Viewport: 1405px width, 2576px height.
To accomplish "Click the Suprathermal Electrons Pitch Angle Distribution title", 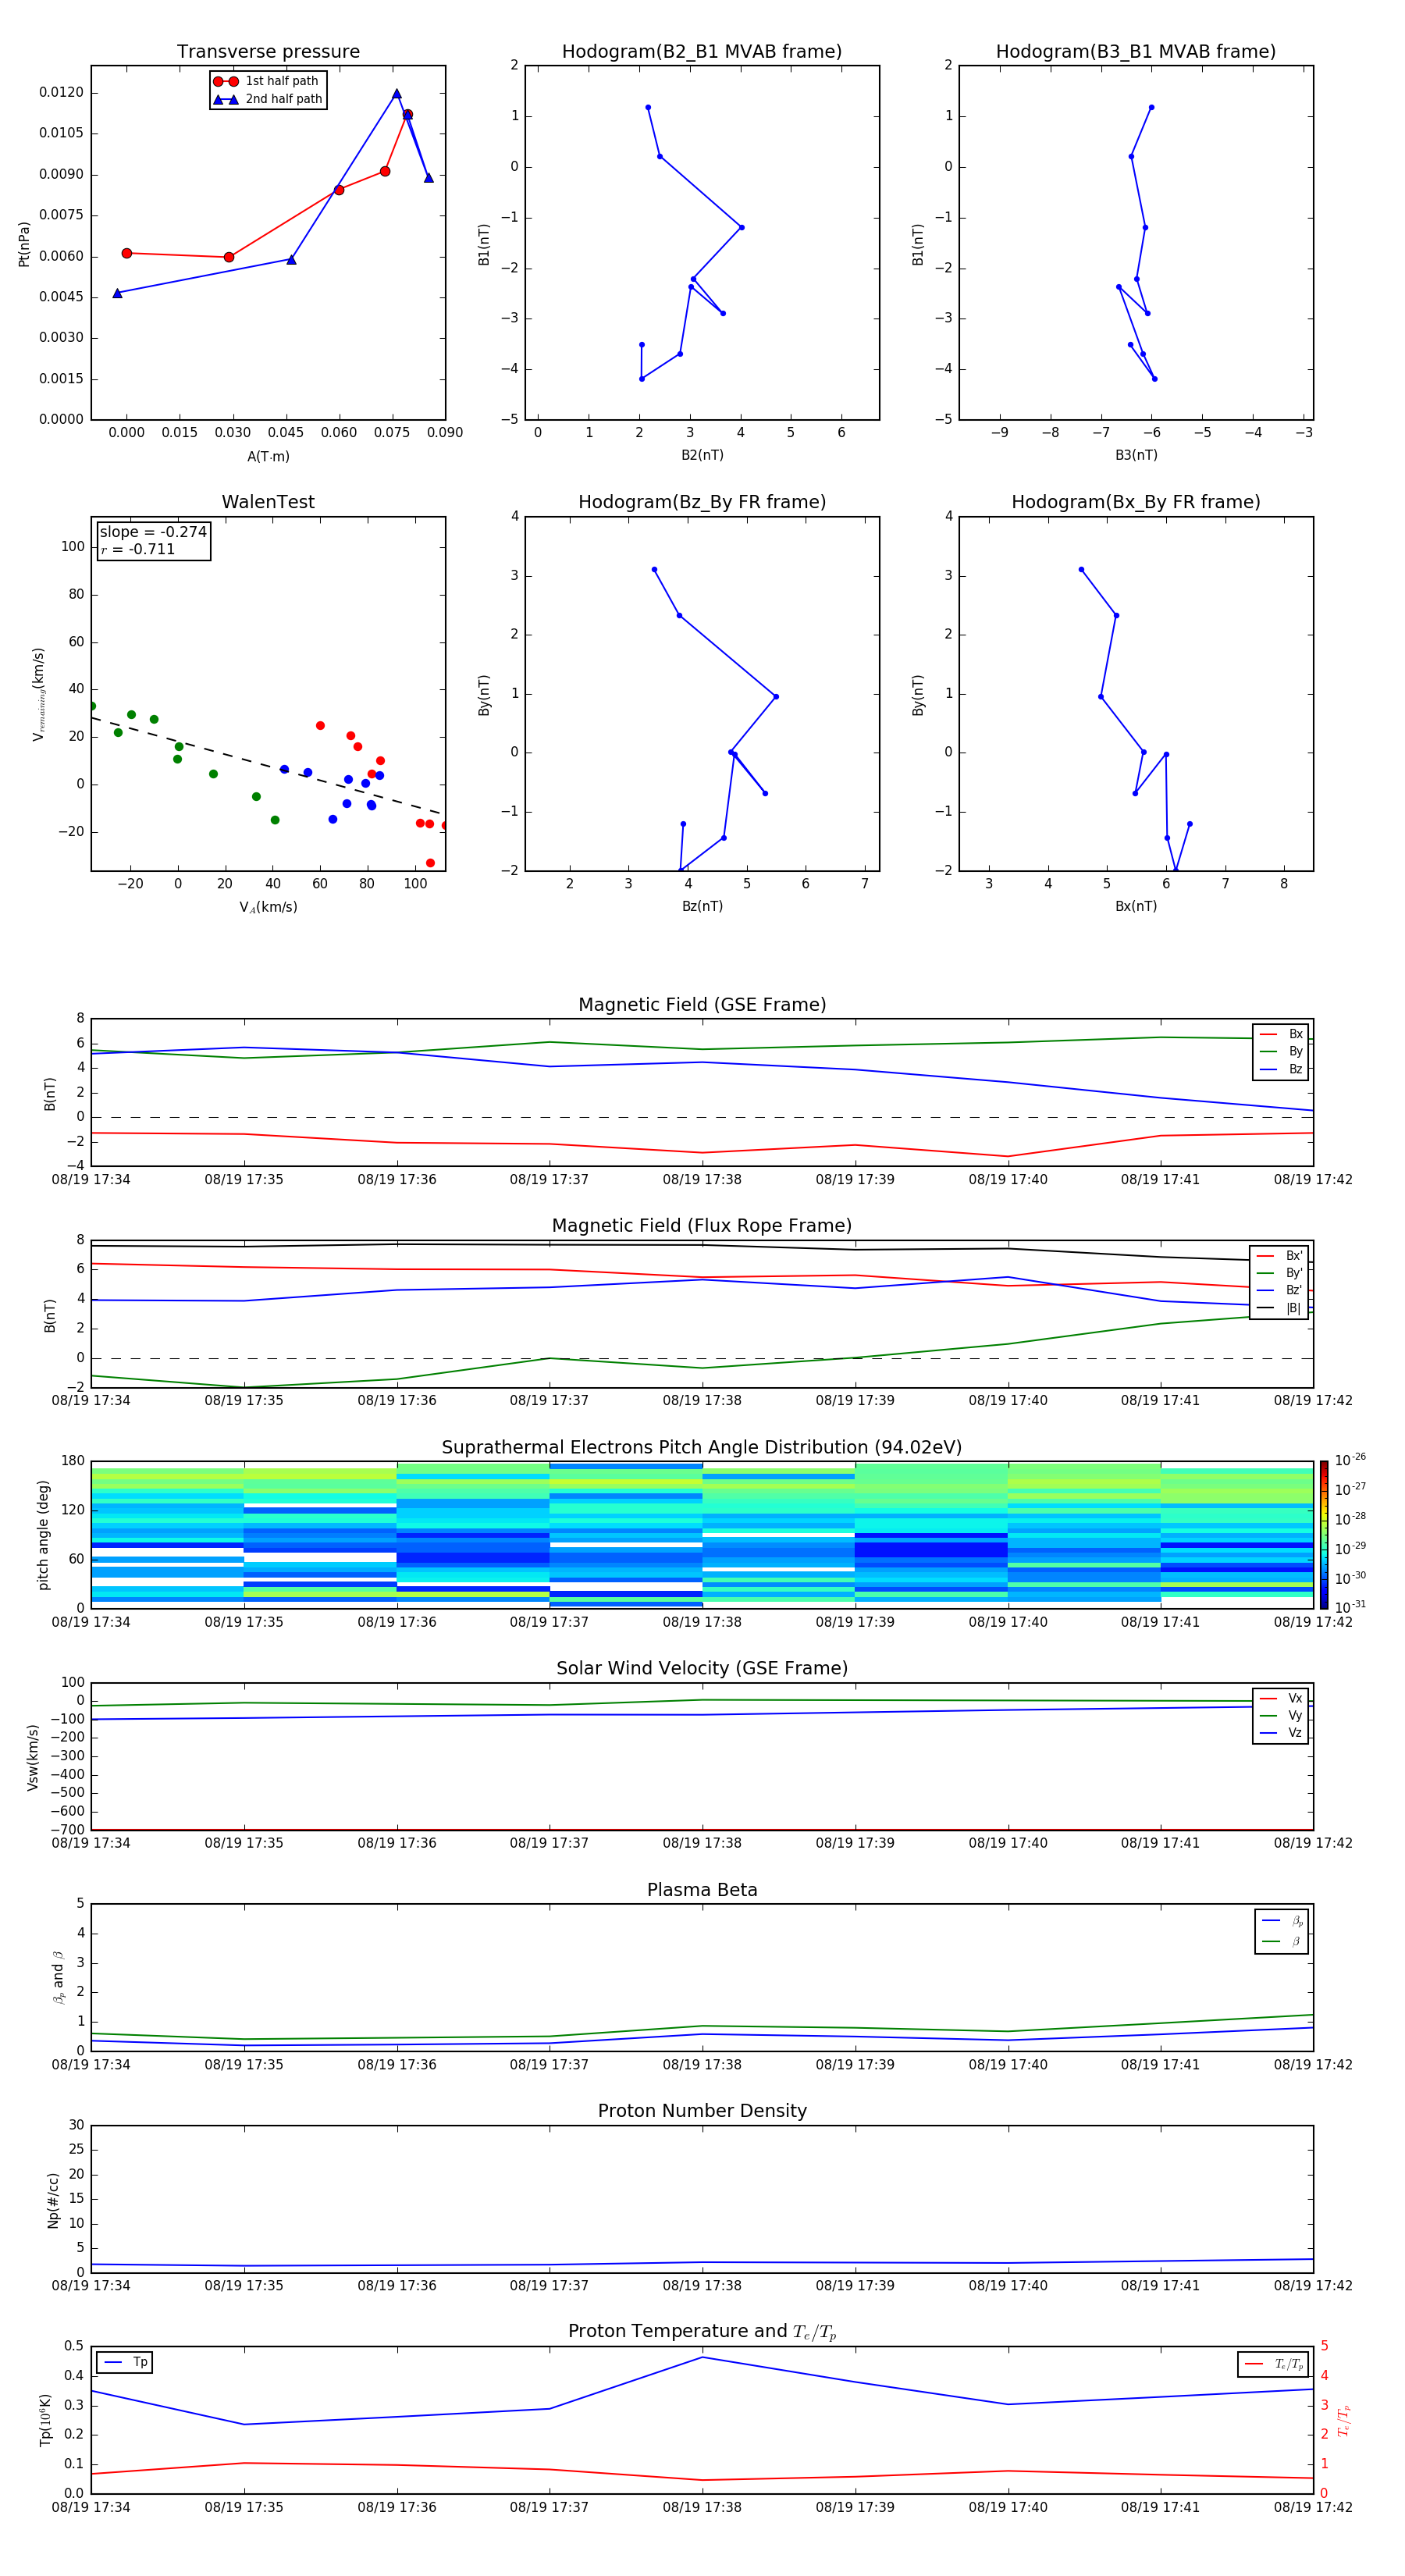I will 702,1448.
